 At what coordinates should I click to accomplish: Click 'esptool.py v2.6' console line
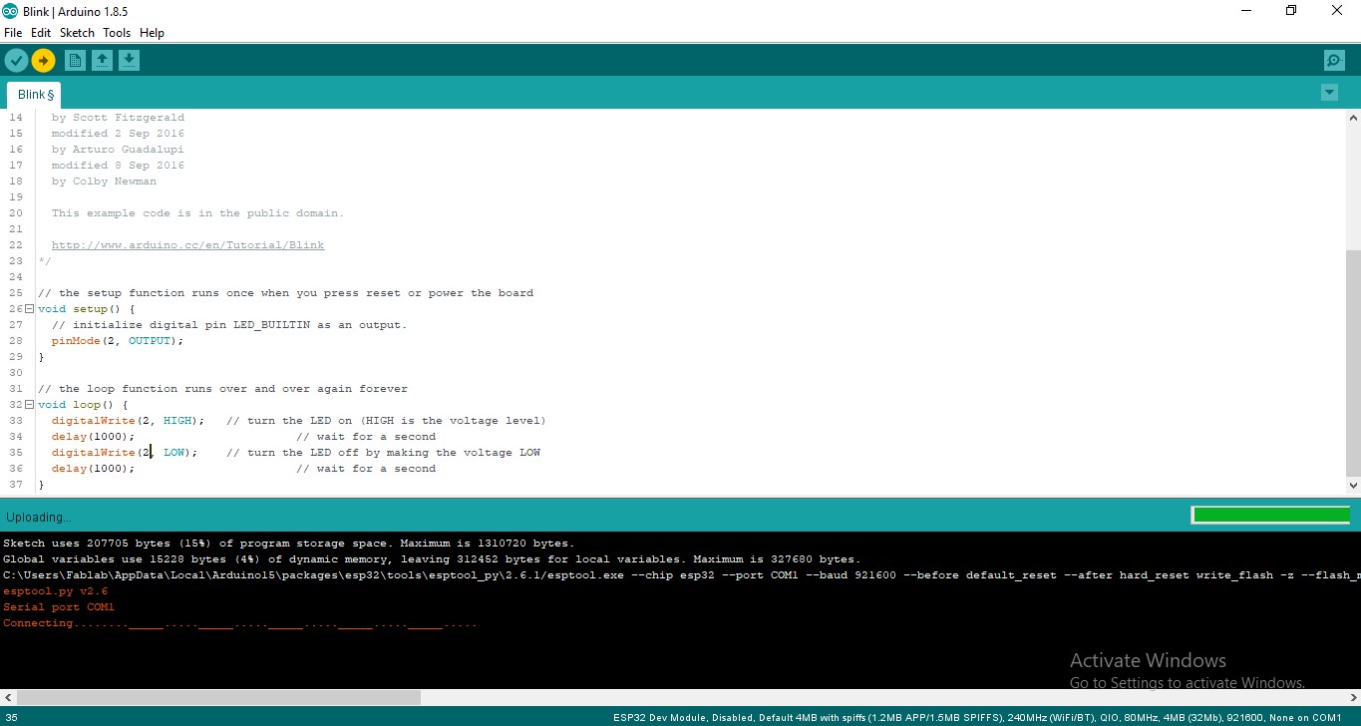pos(55,591)
